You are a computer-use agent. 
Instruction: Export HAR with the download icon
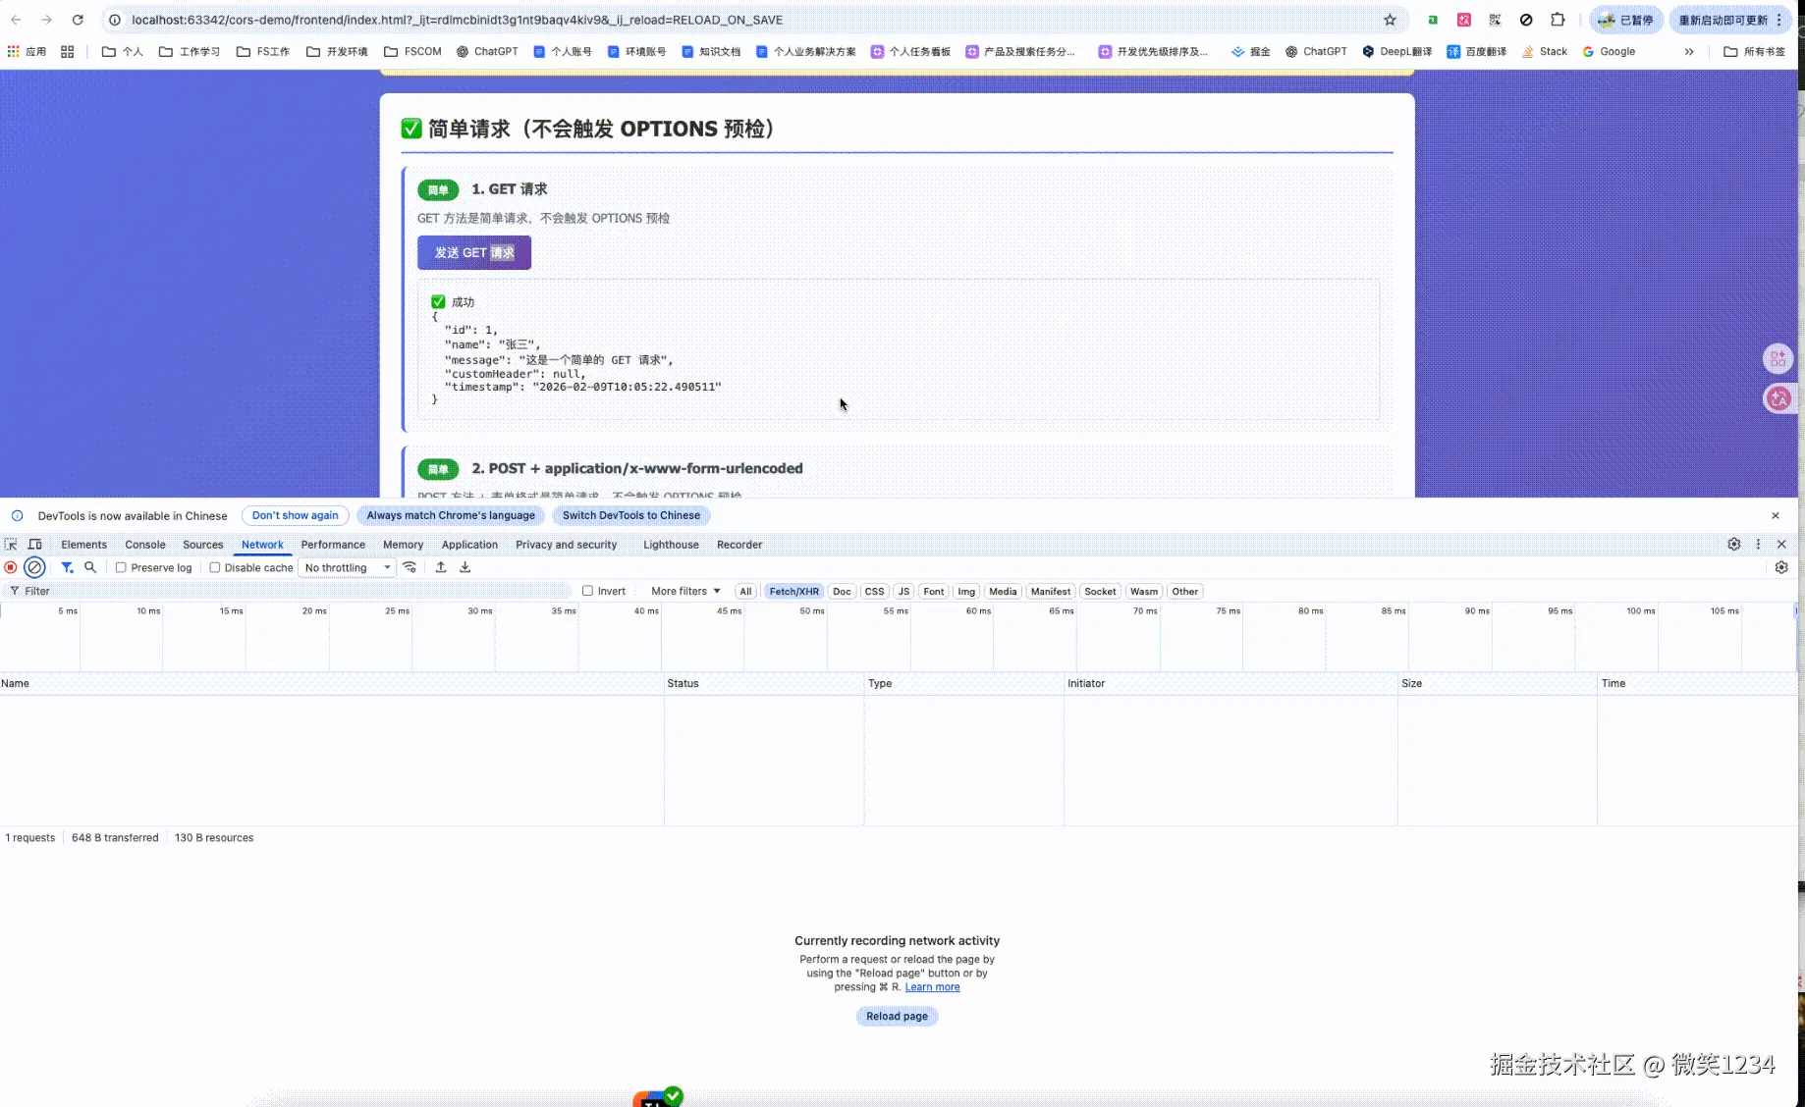[x=465, y=567]
